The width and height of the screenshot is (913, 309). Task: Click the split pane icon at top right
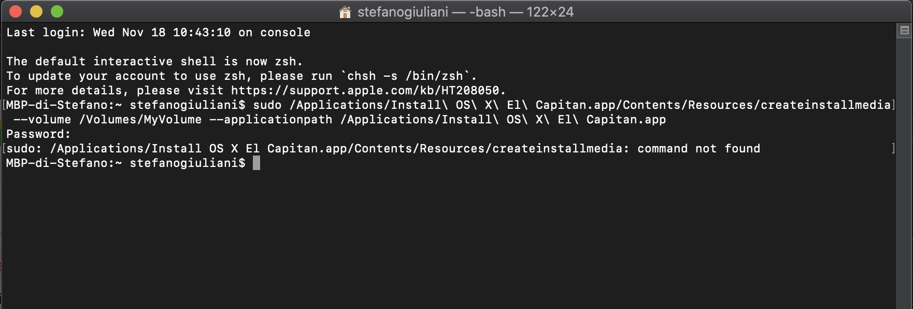coord(904,31)
